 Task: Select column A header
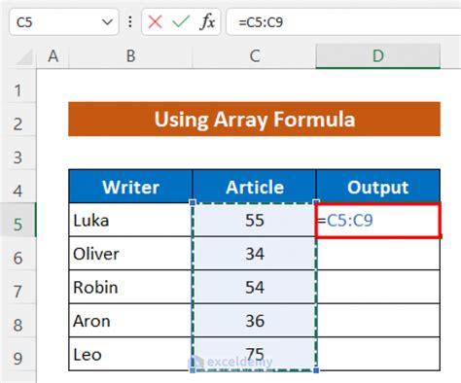point(53,56)
